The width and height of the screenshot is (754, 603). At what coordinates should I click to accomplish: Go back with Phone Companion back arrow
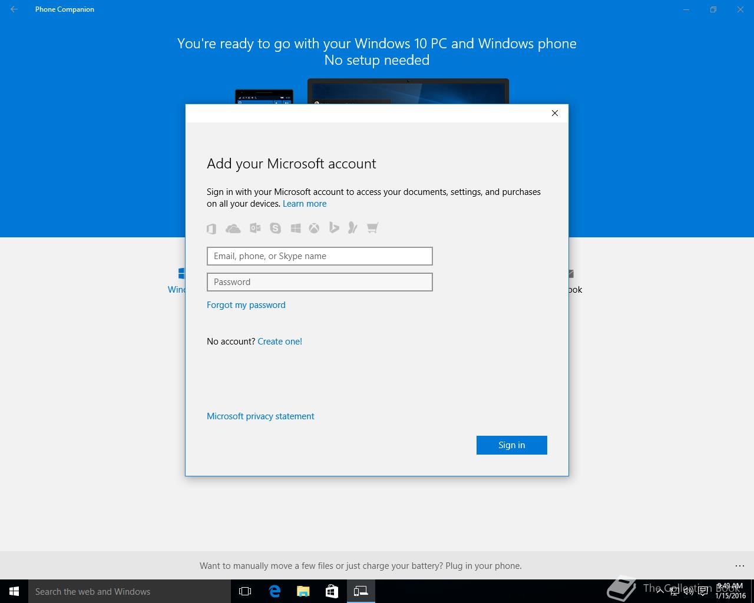click(14, 9)
